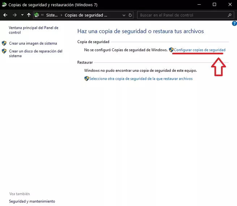Click the Control Panel icon in the address bar
The height and width of the screenshot is (206, 237).
coord(37,15)
